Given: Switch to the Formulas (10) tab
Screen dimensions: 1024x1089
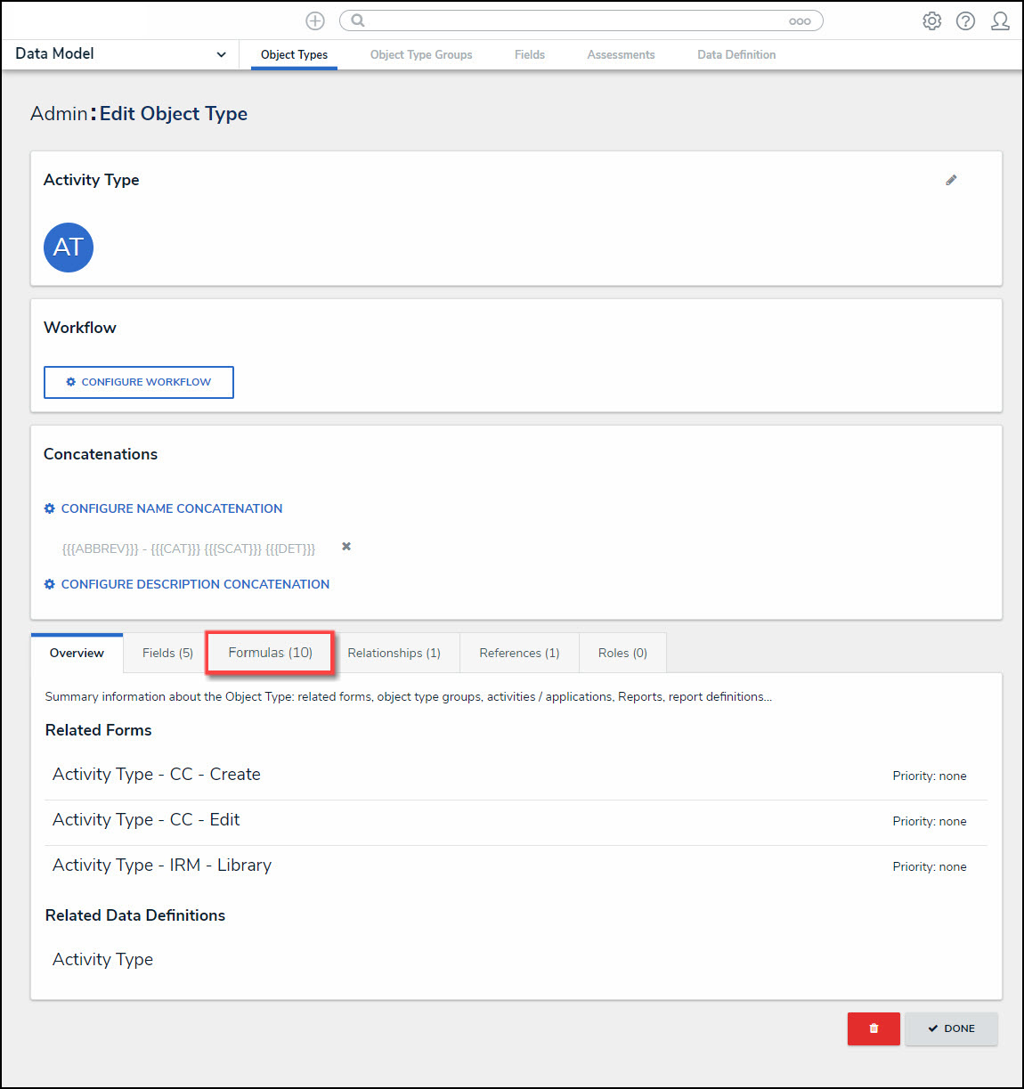Looking at the screenshot, I should click(270, 653).
